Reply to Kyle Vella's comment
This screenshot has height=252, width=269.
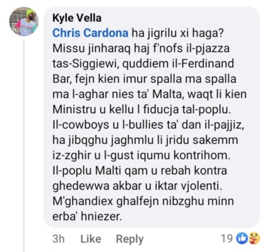[129, 239]
